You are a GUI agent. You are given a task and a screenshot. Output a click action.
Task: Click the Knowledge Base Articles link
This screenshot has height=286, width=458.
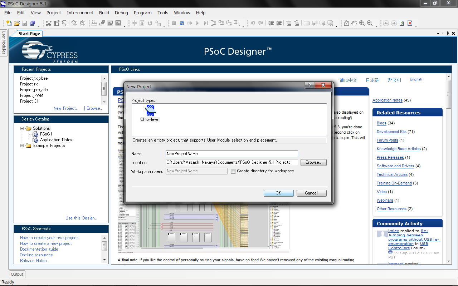coord(399,149)
